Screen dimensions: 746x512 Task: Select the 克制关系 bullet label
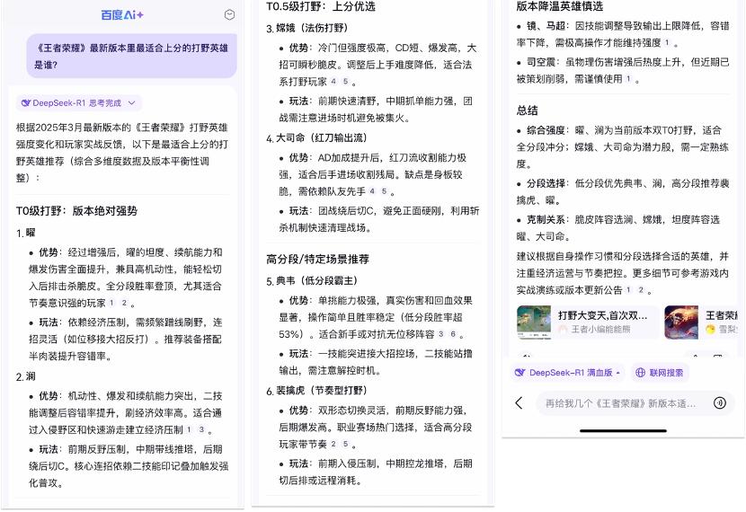click(546, 219)
